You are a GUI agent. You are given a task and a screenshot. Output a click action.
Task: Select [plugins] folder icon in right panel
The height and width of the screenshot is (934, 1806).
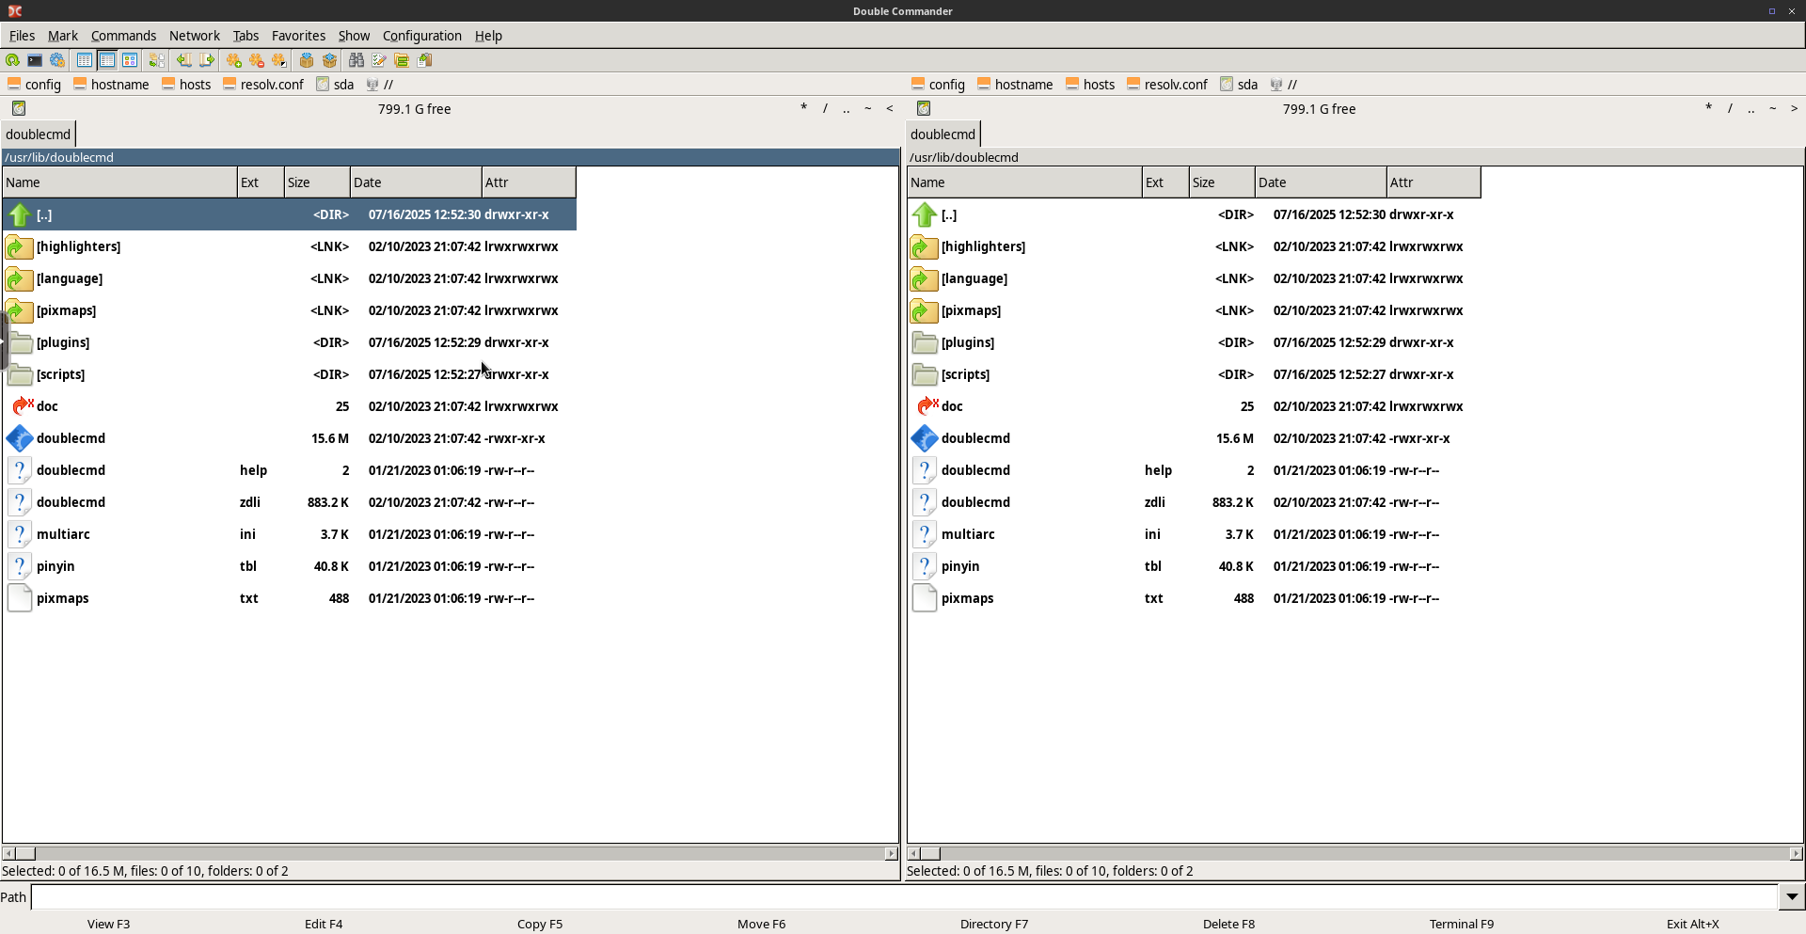(x=925, y=342)
